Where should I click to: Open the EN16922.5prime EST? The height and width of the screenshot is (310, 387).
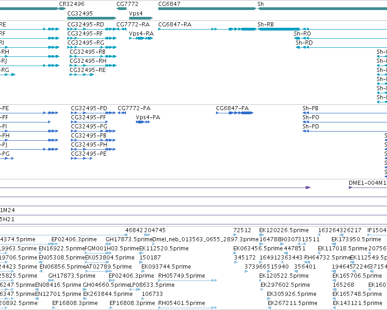[x=62, y=249]
